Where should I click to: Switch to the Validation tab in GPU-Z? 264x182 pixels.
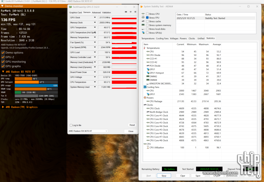[x=106, y=12]
